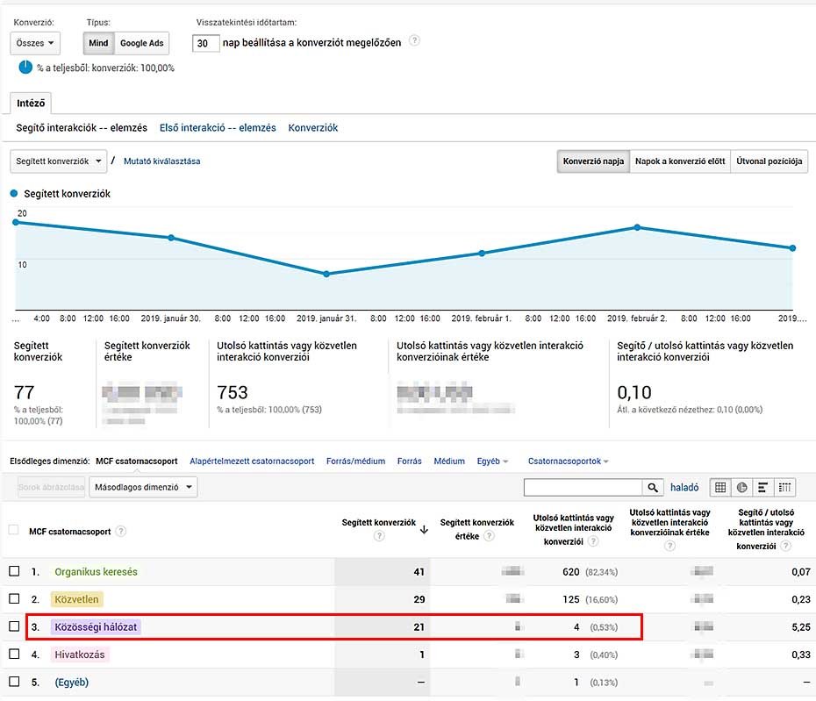Select the flat table view icon
The image size is (816, 701).
coord(720,487)
